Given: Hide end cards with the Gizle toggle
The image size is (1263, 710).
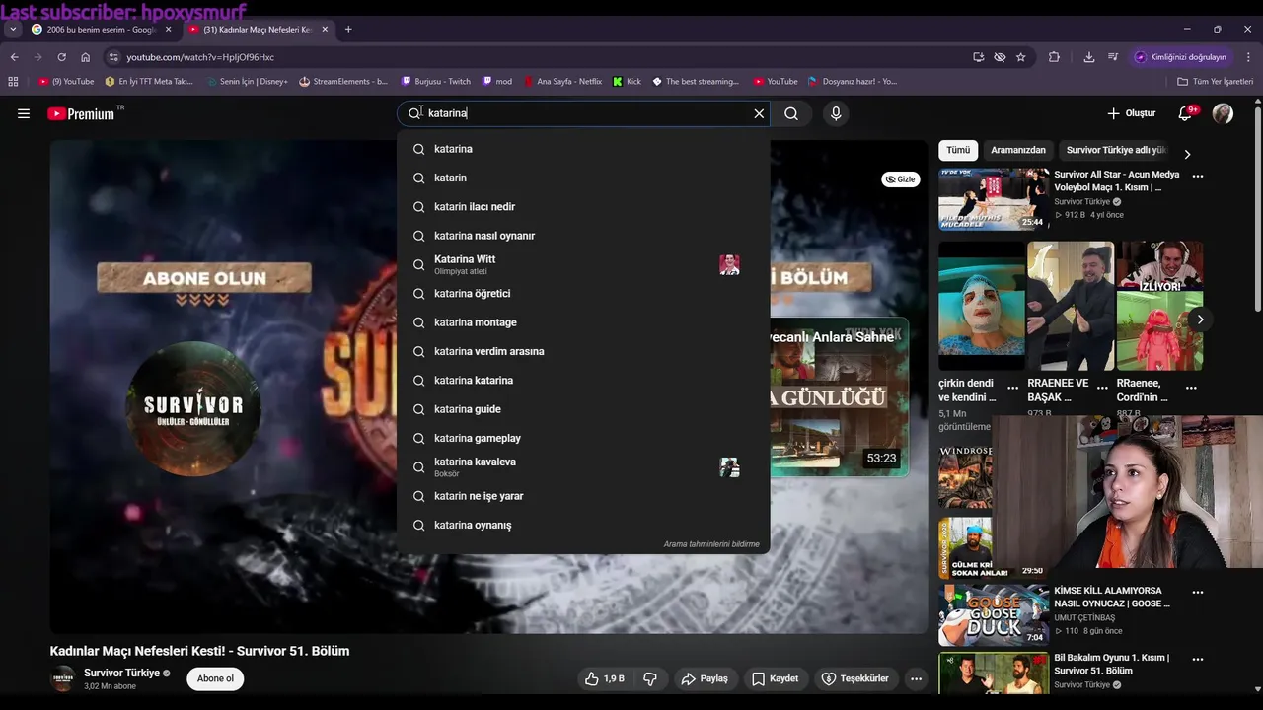Looking at the screenshot, I should click(x=900, y=179).
